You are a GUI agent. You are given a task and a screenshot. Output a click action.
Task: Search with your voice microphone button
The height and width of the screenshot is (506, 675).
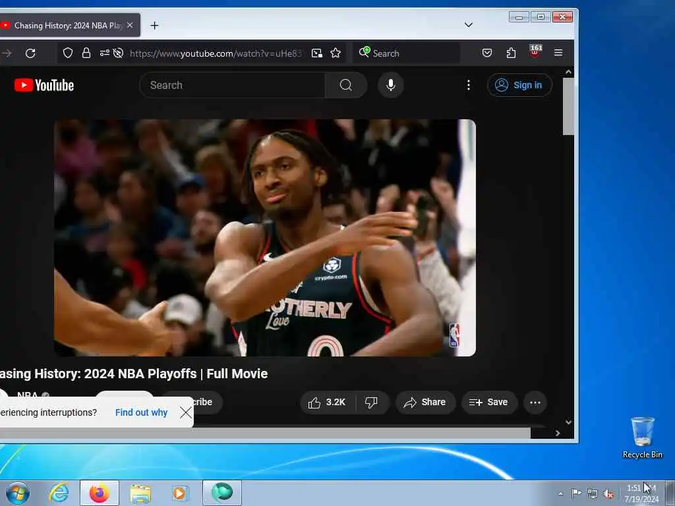point(390,85)
